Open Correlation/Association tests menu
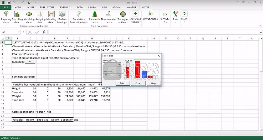This screenshot has height=140, width=263. [79, 17]
